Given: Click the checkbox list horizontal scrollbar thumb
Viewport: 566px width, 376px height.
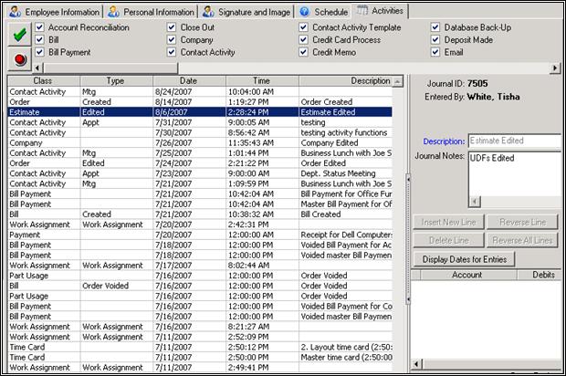Looking at the screenshot, I should click(110, 68).
